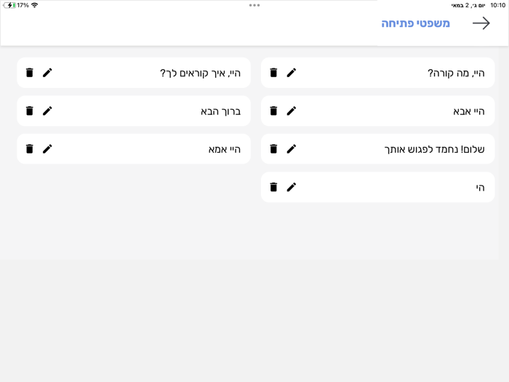Select the 'היי אמא' sentence text
Image resolution: width=509 pixels, height=382 pixels.
point(224,149)
